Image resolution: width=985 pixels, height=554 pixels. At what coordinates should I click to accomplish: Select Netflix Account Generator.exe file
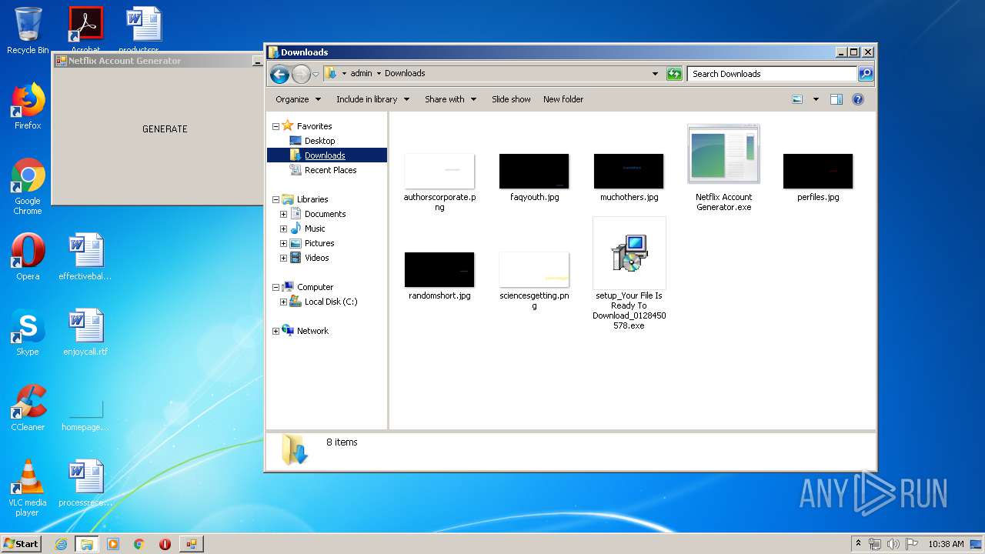[723, 168]
